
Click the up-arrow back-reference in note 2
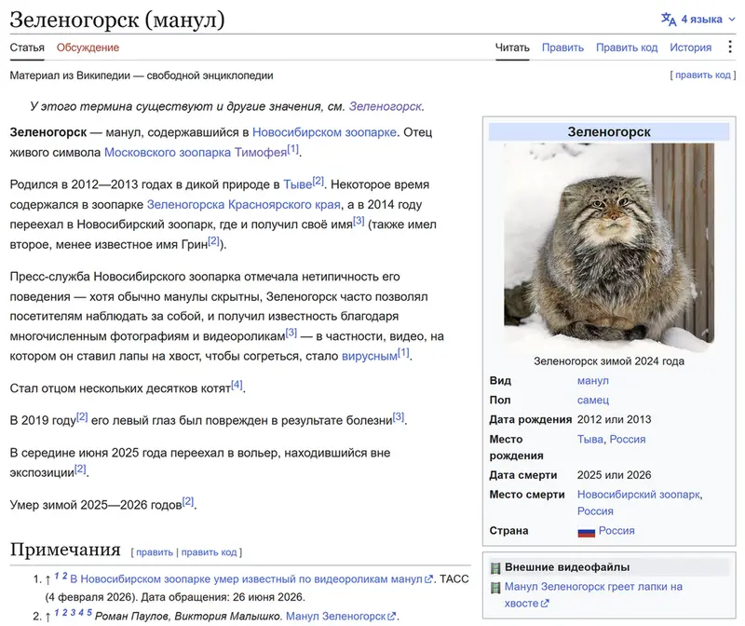pyautogui.click(x=47, y=617)
